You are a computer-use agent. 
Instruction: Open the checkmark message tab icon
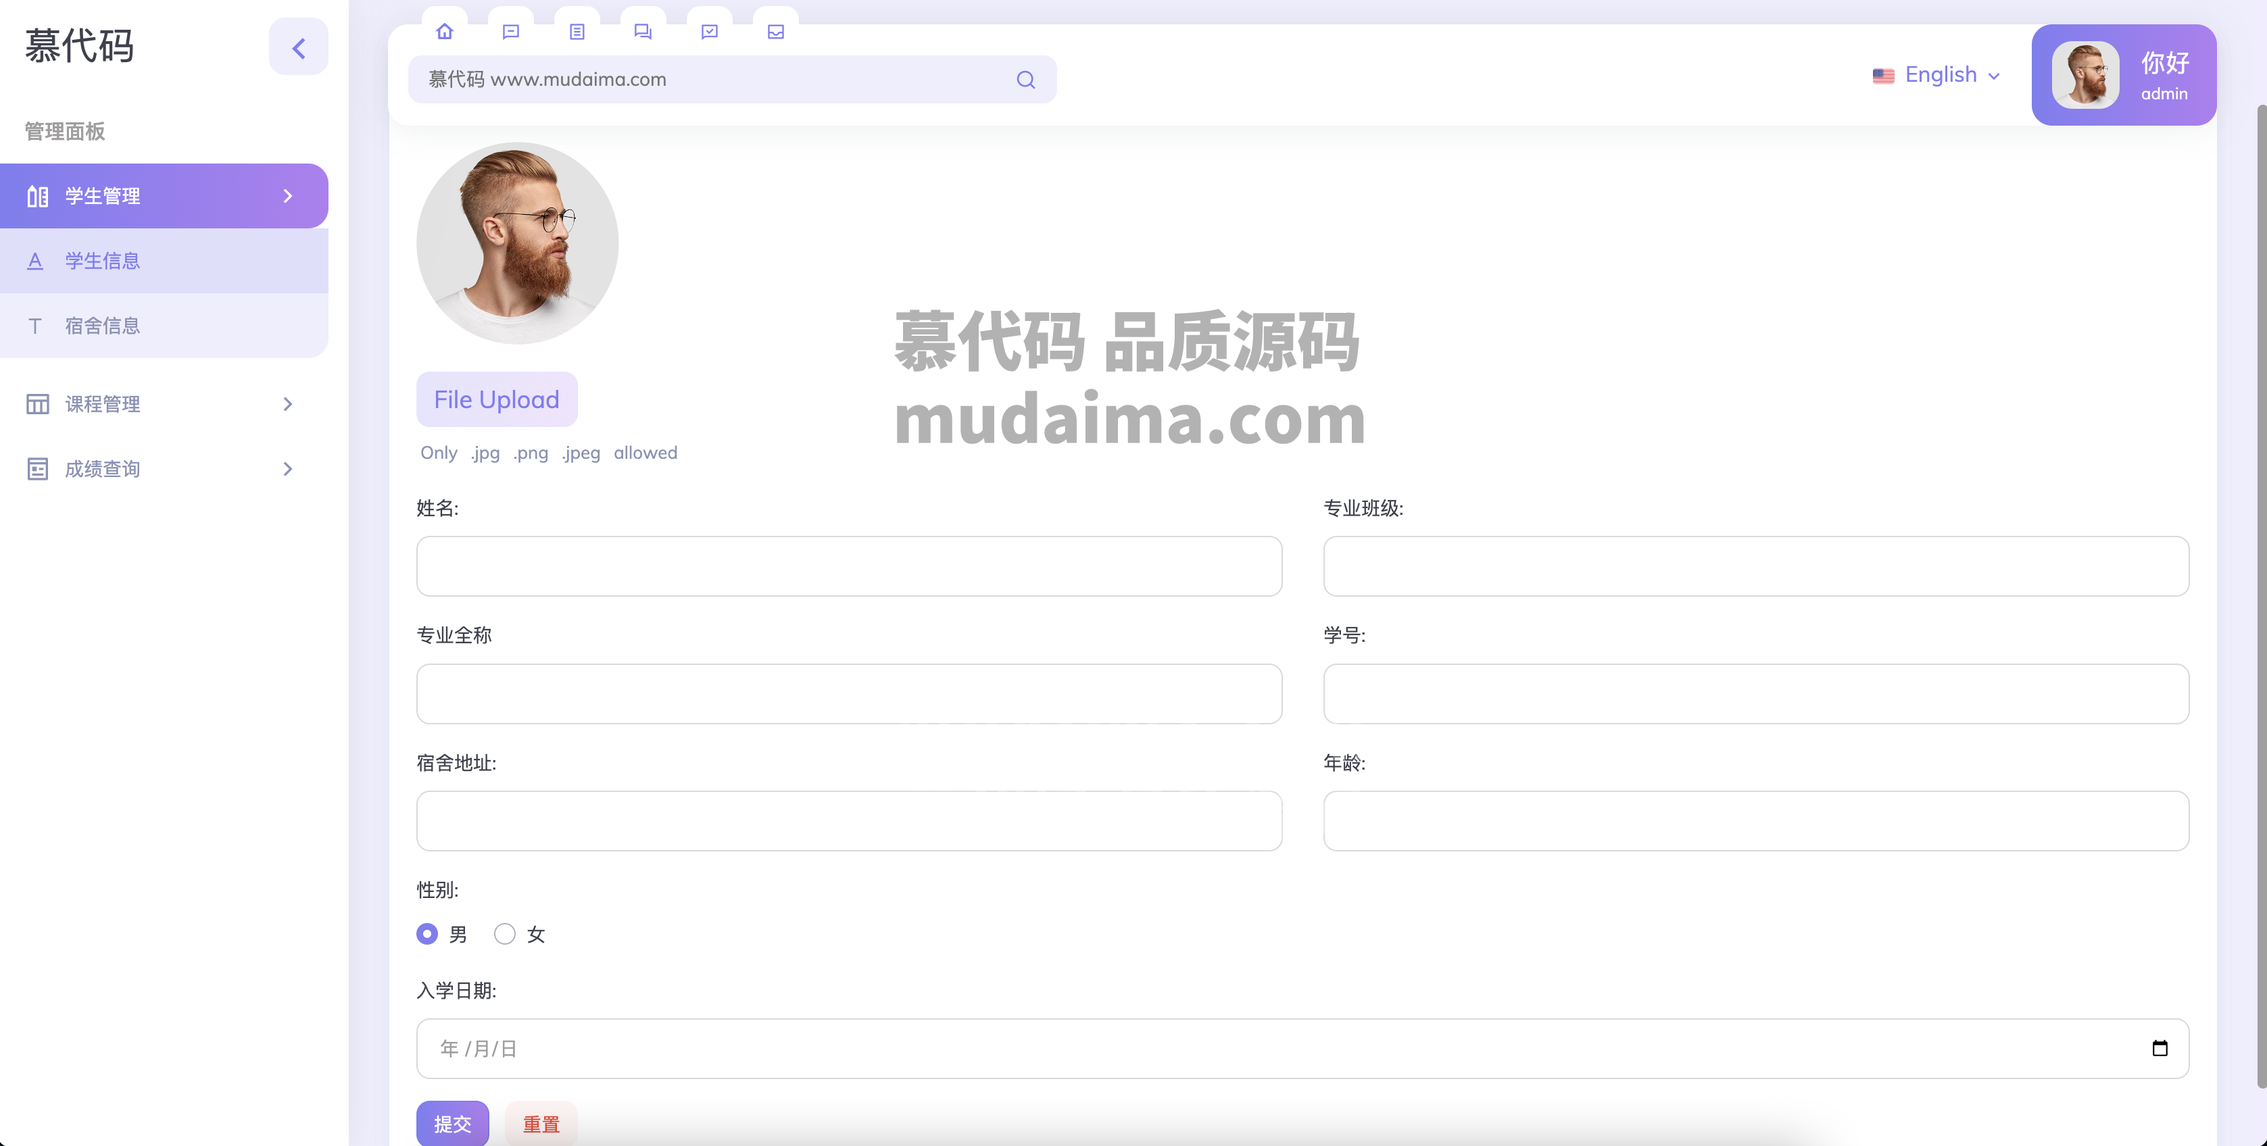pyautogui.click(x=709, y=32)
